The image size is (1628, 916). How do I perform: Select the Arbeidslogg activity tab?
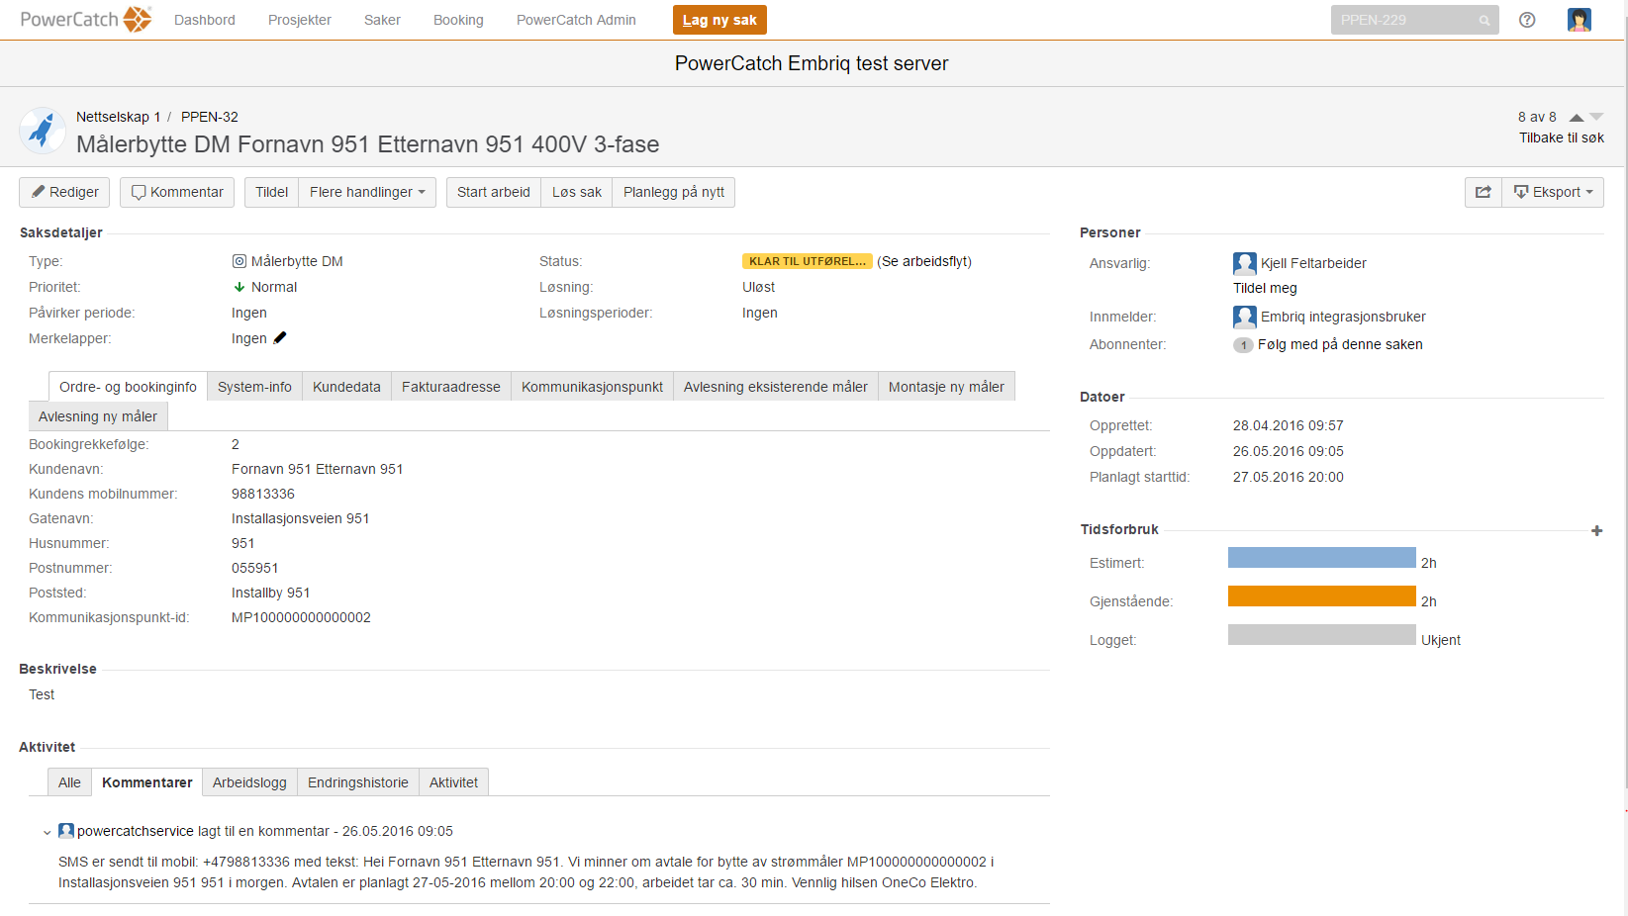pyautogui.click(x=249, y=782)
